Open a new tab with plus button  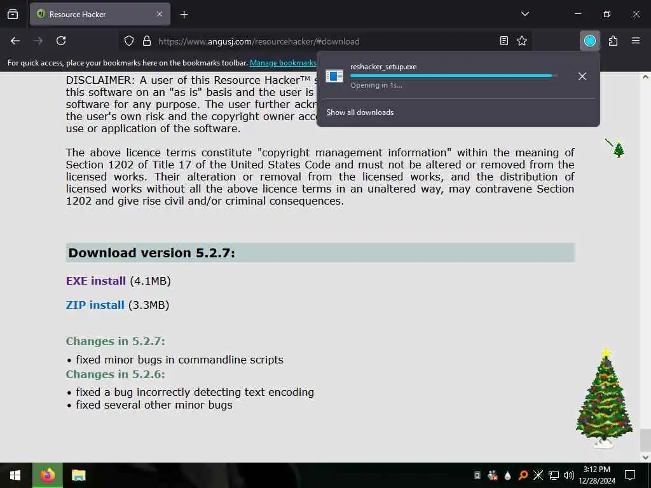point(184,15)
